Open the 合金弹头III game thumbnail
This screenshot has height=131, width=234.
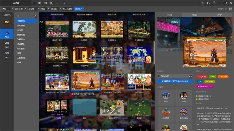point(139,29)
